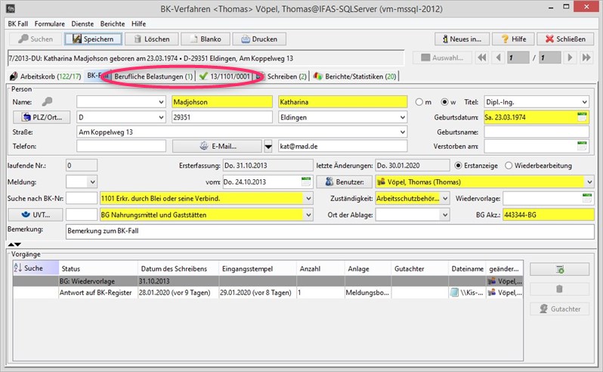Jump to first record arrow

click(x=483, y=57)
